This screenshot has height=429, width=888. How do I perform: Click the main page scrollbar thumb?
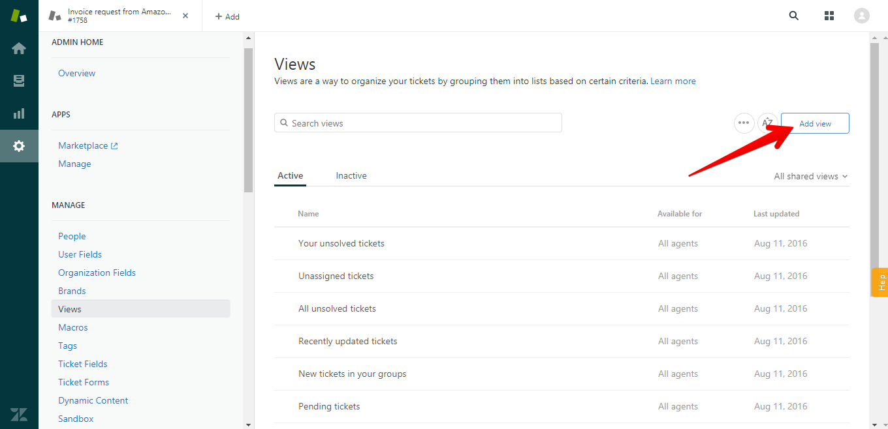[875, 170]
